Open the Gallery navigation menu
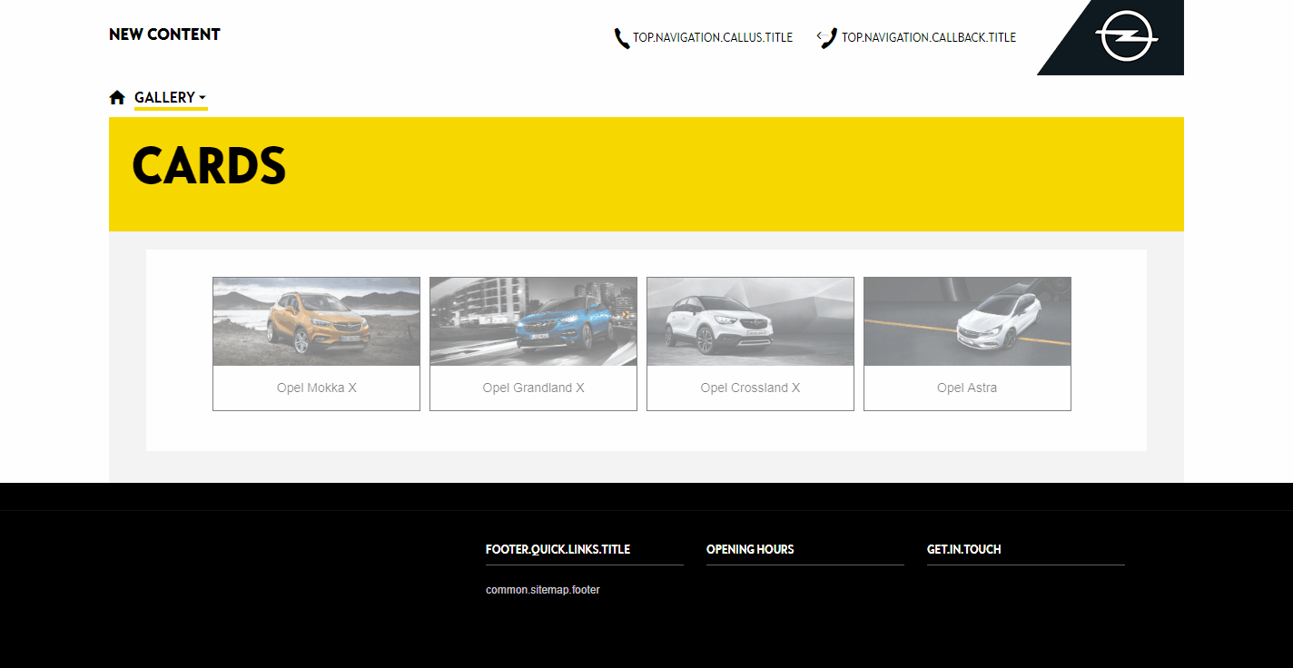Screen dimensions: 1293x668 [x=164, y=97]
